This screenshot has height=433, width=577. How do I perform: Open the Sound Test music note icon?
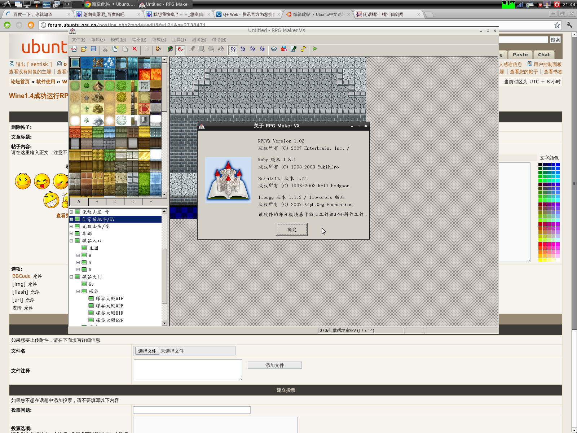pyautogui.click(x=303, y=49)
